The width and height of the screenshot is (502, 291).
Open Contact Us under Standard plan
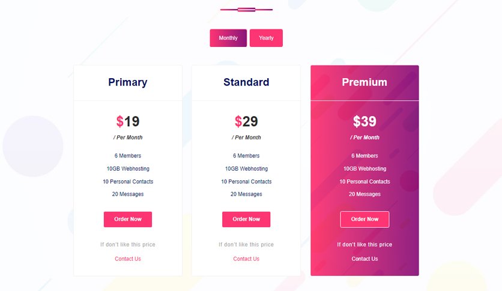pyautogui.click(x=246, y=259)
